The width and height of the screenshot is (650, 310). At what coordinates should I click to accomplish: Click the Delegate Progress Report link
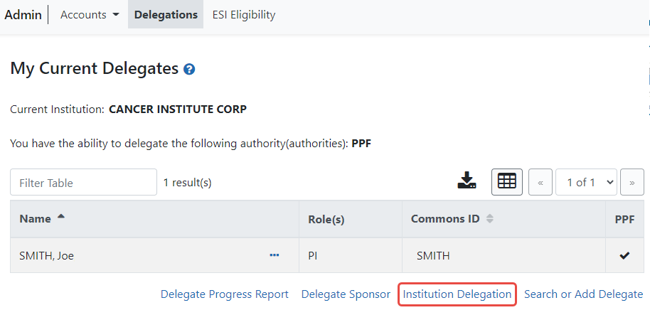click(225, 294)
